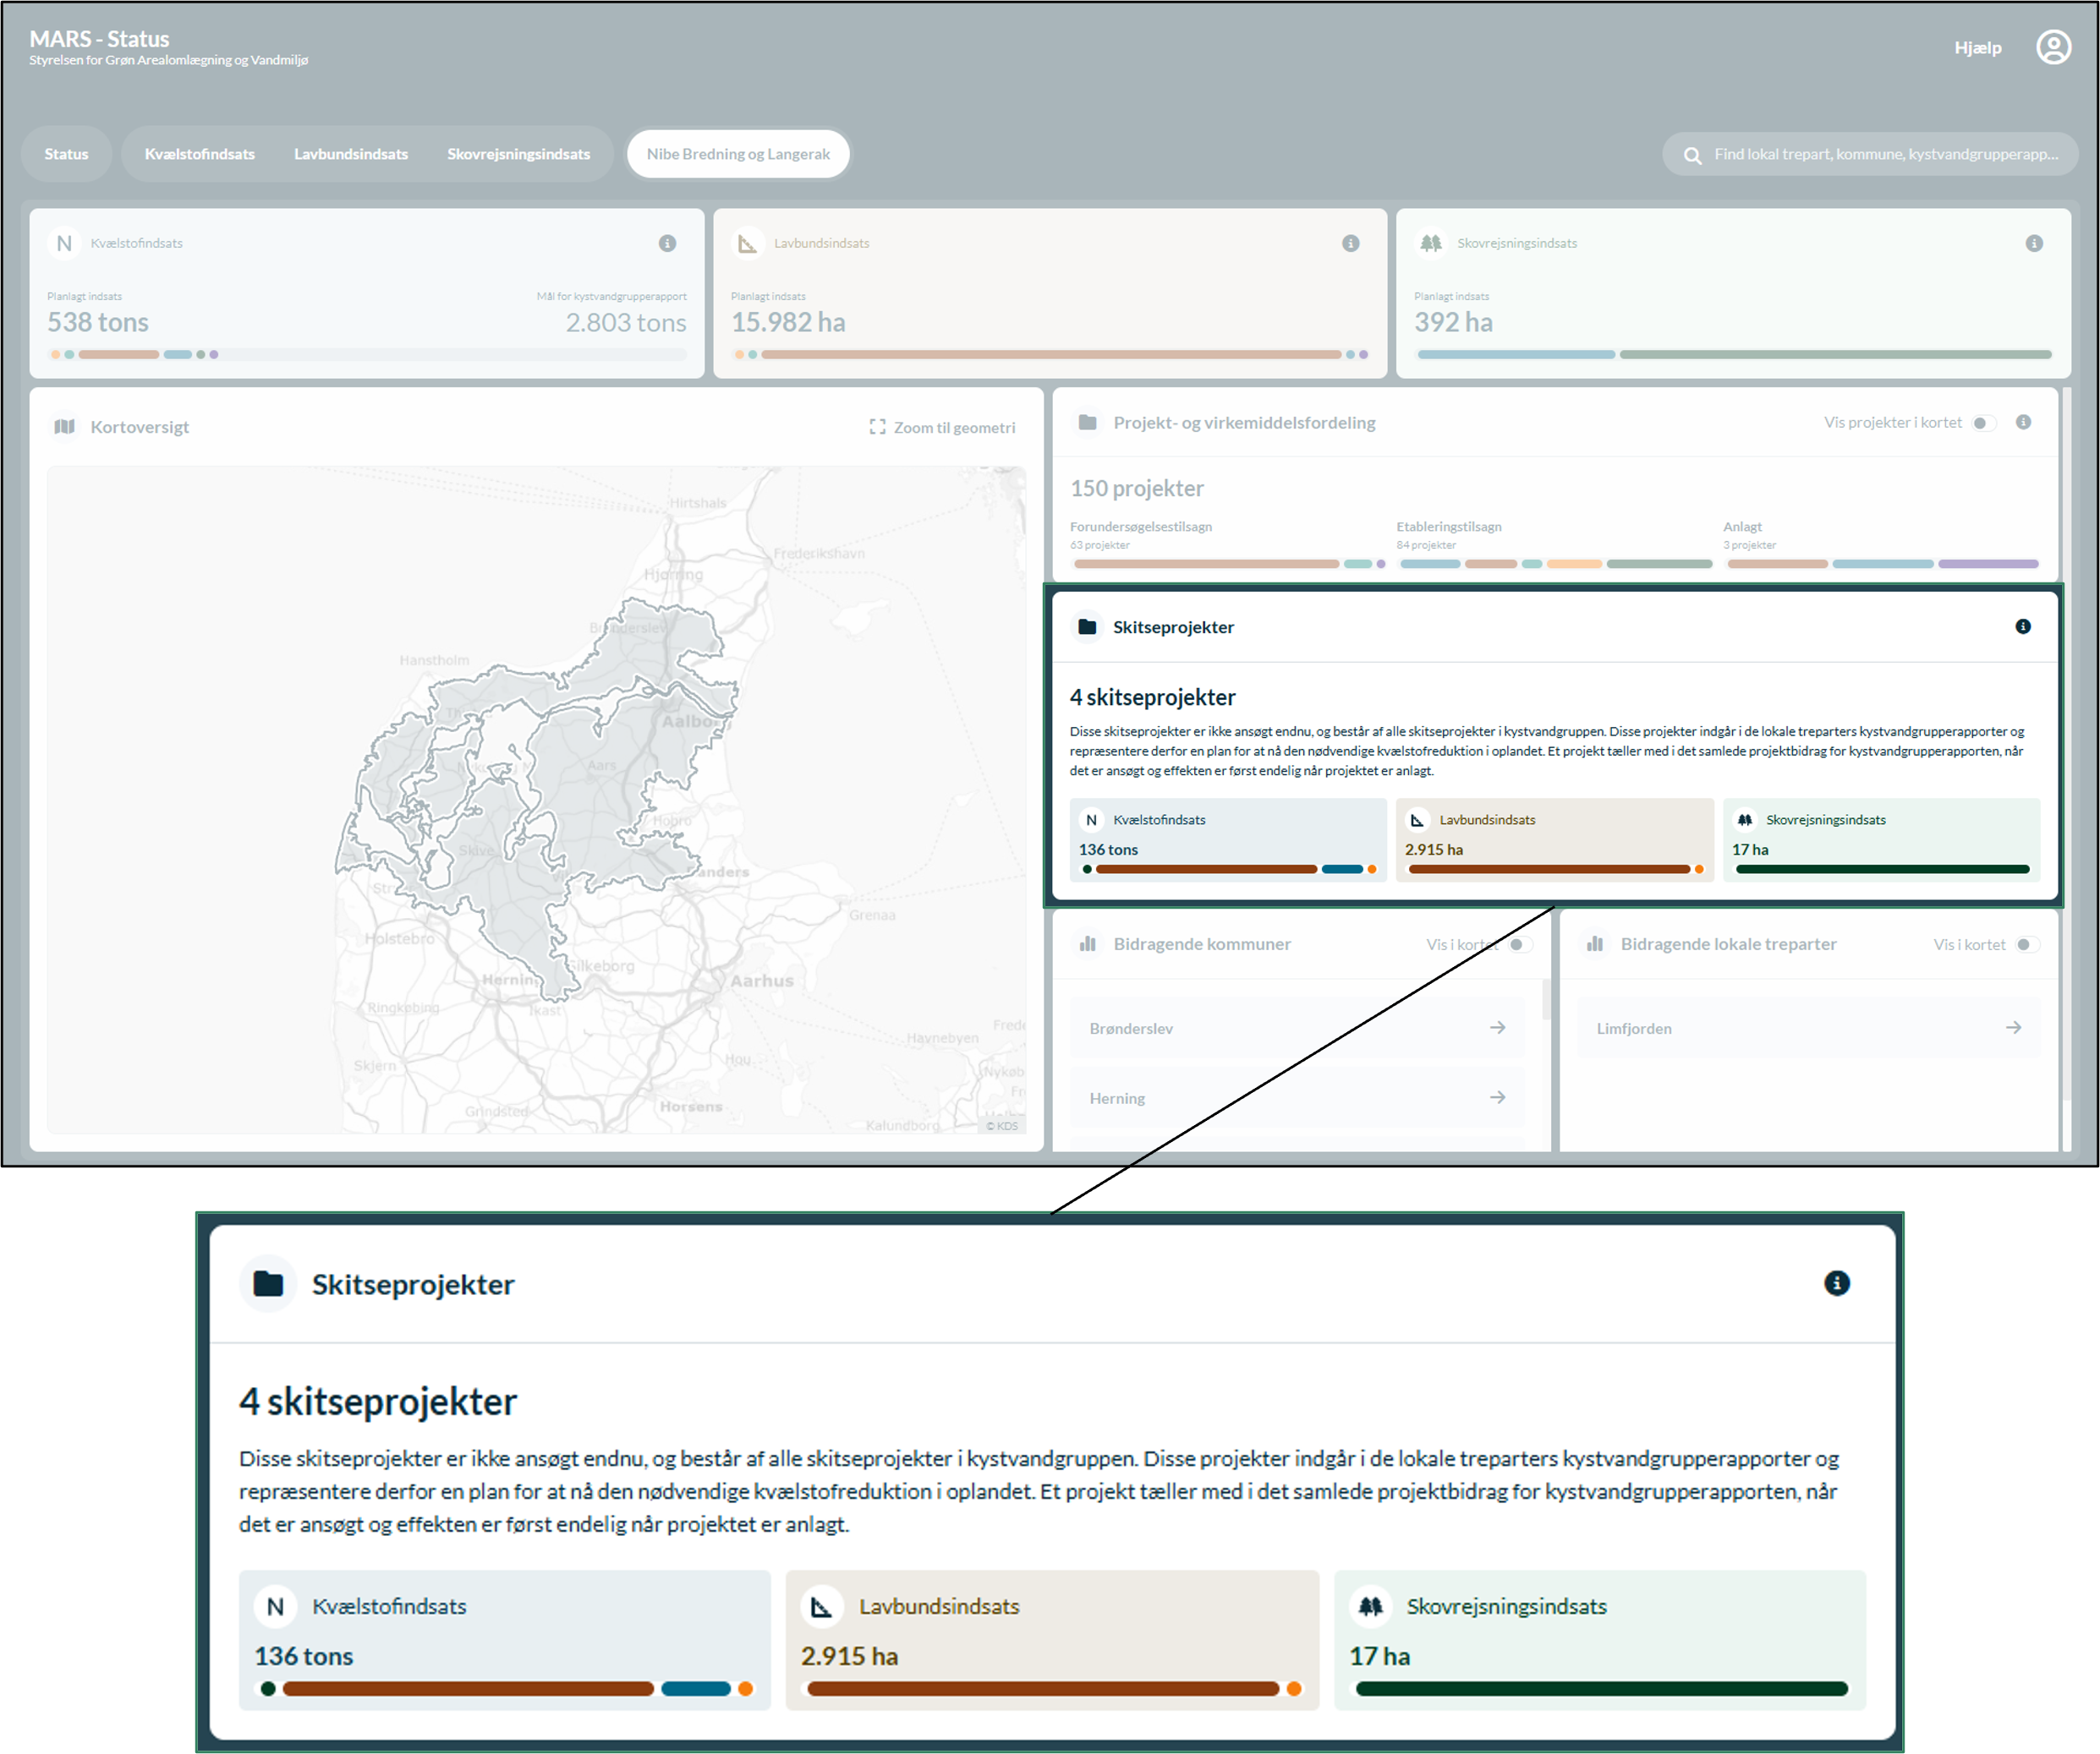Click the MARS - Status title
2100x1754 pixels.
tap(99, 39)
